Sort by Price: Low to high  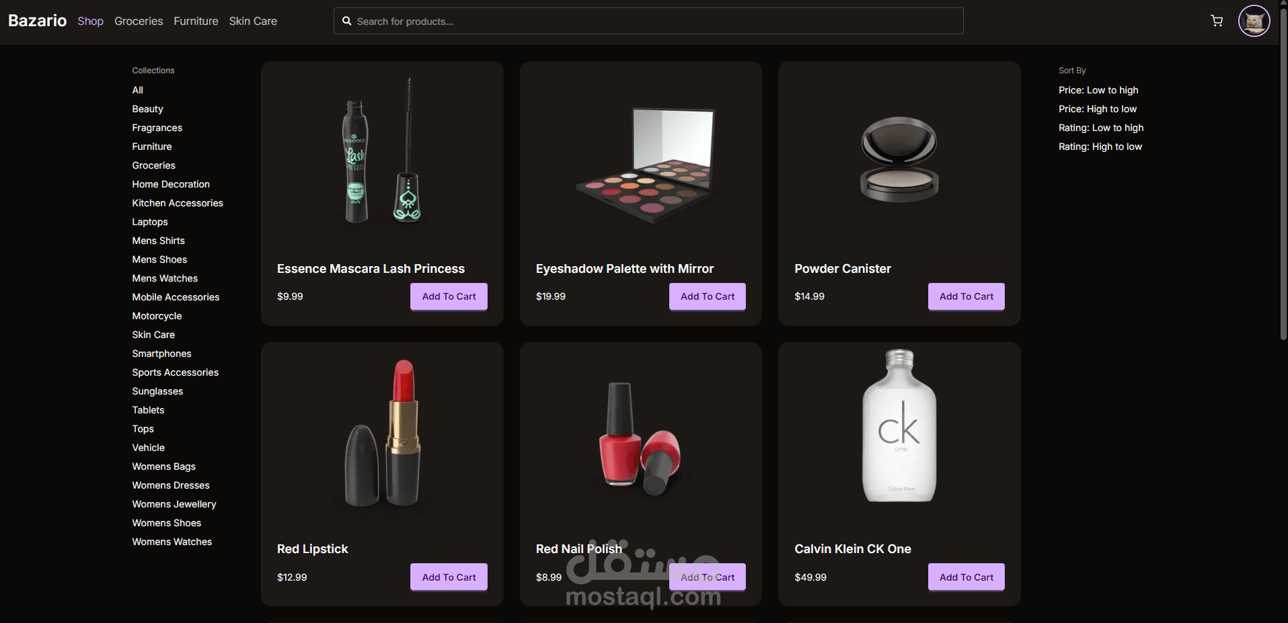pos(1098,90)
